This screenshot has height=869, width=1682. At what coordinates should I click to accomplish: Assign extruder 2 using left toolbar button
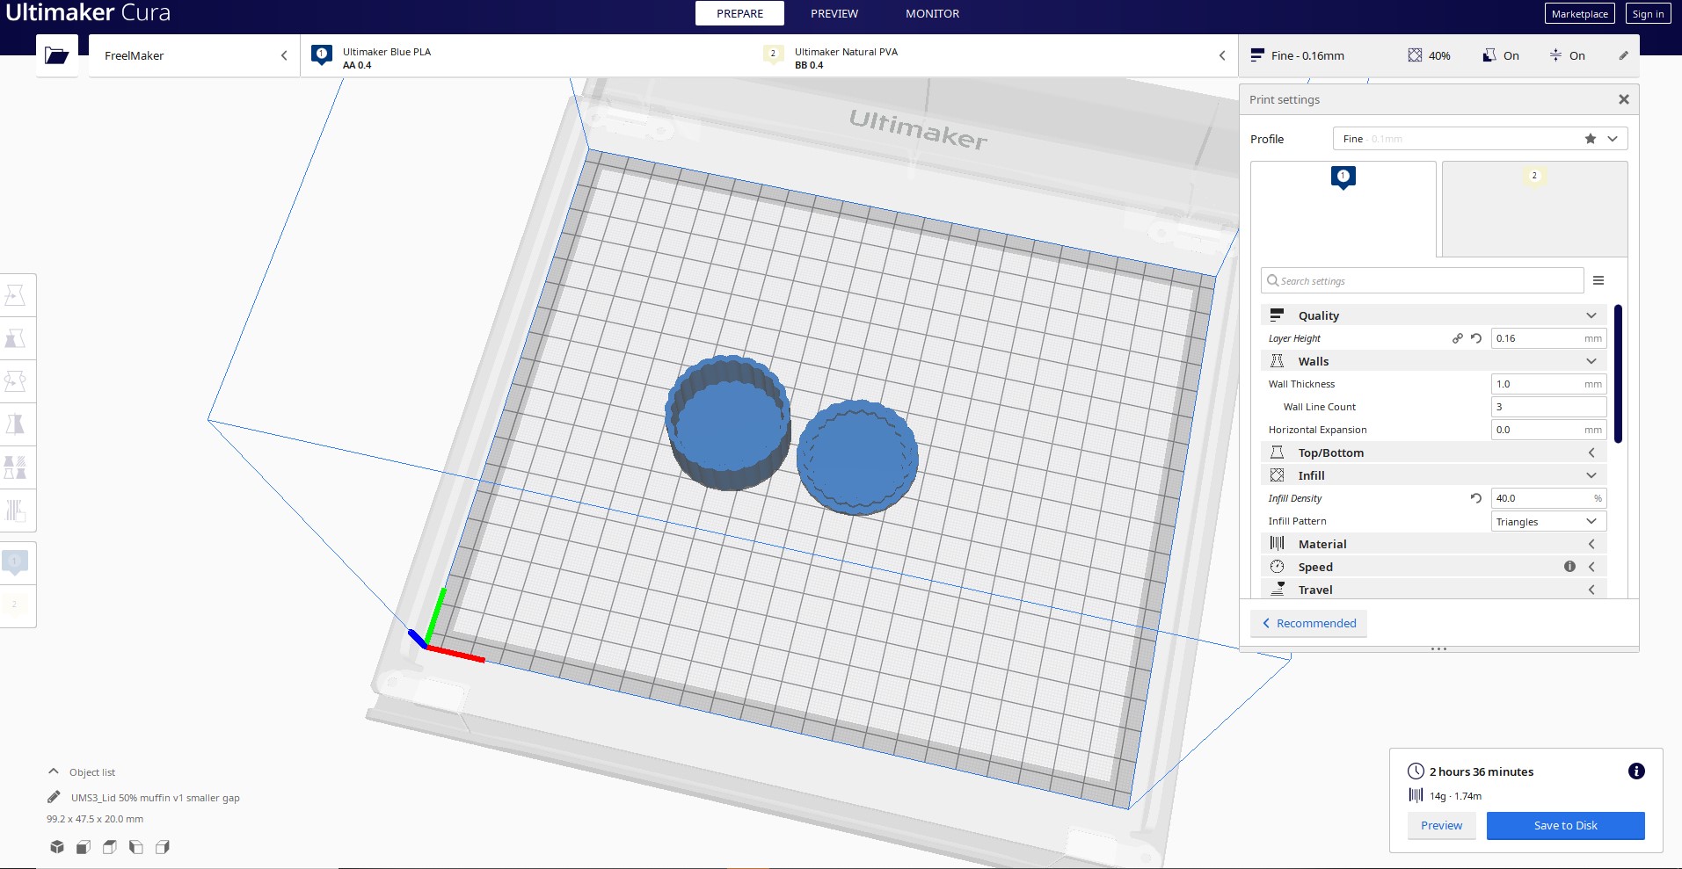coord(15,605)
